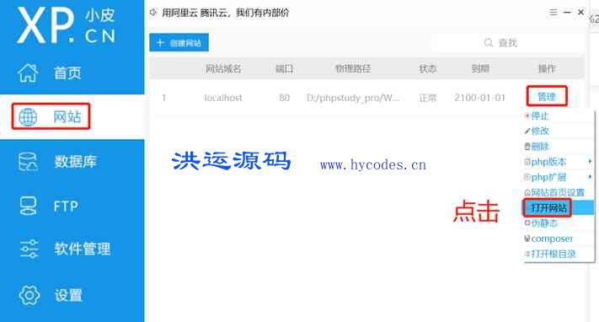Click the 2100-01-01 expiry cell
This screenshot has width=599, height=322.
pos(480,98)
